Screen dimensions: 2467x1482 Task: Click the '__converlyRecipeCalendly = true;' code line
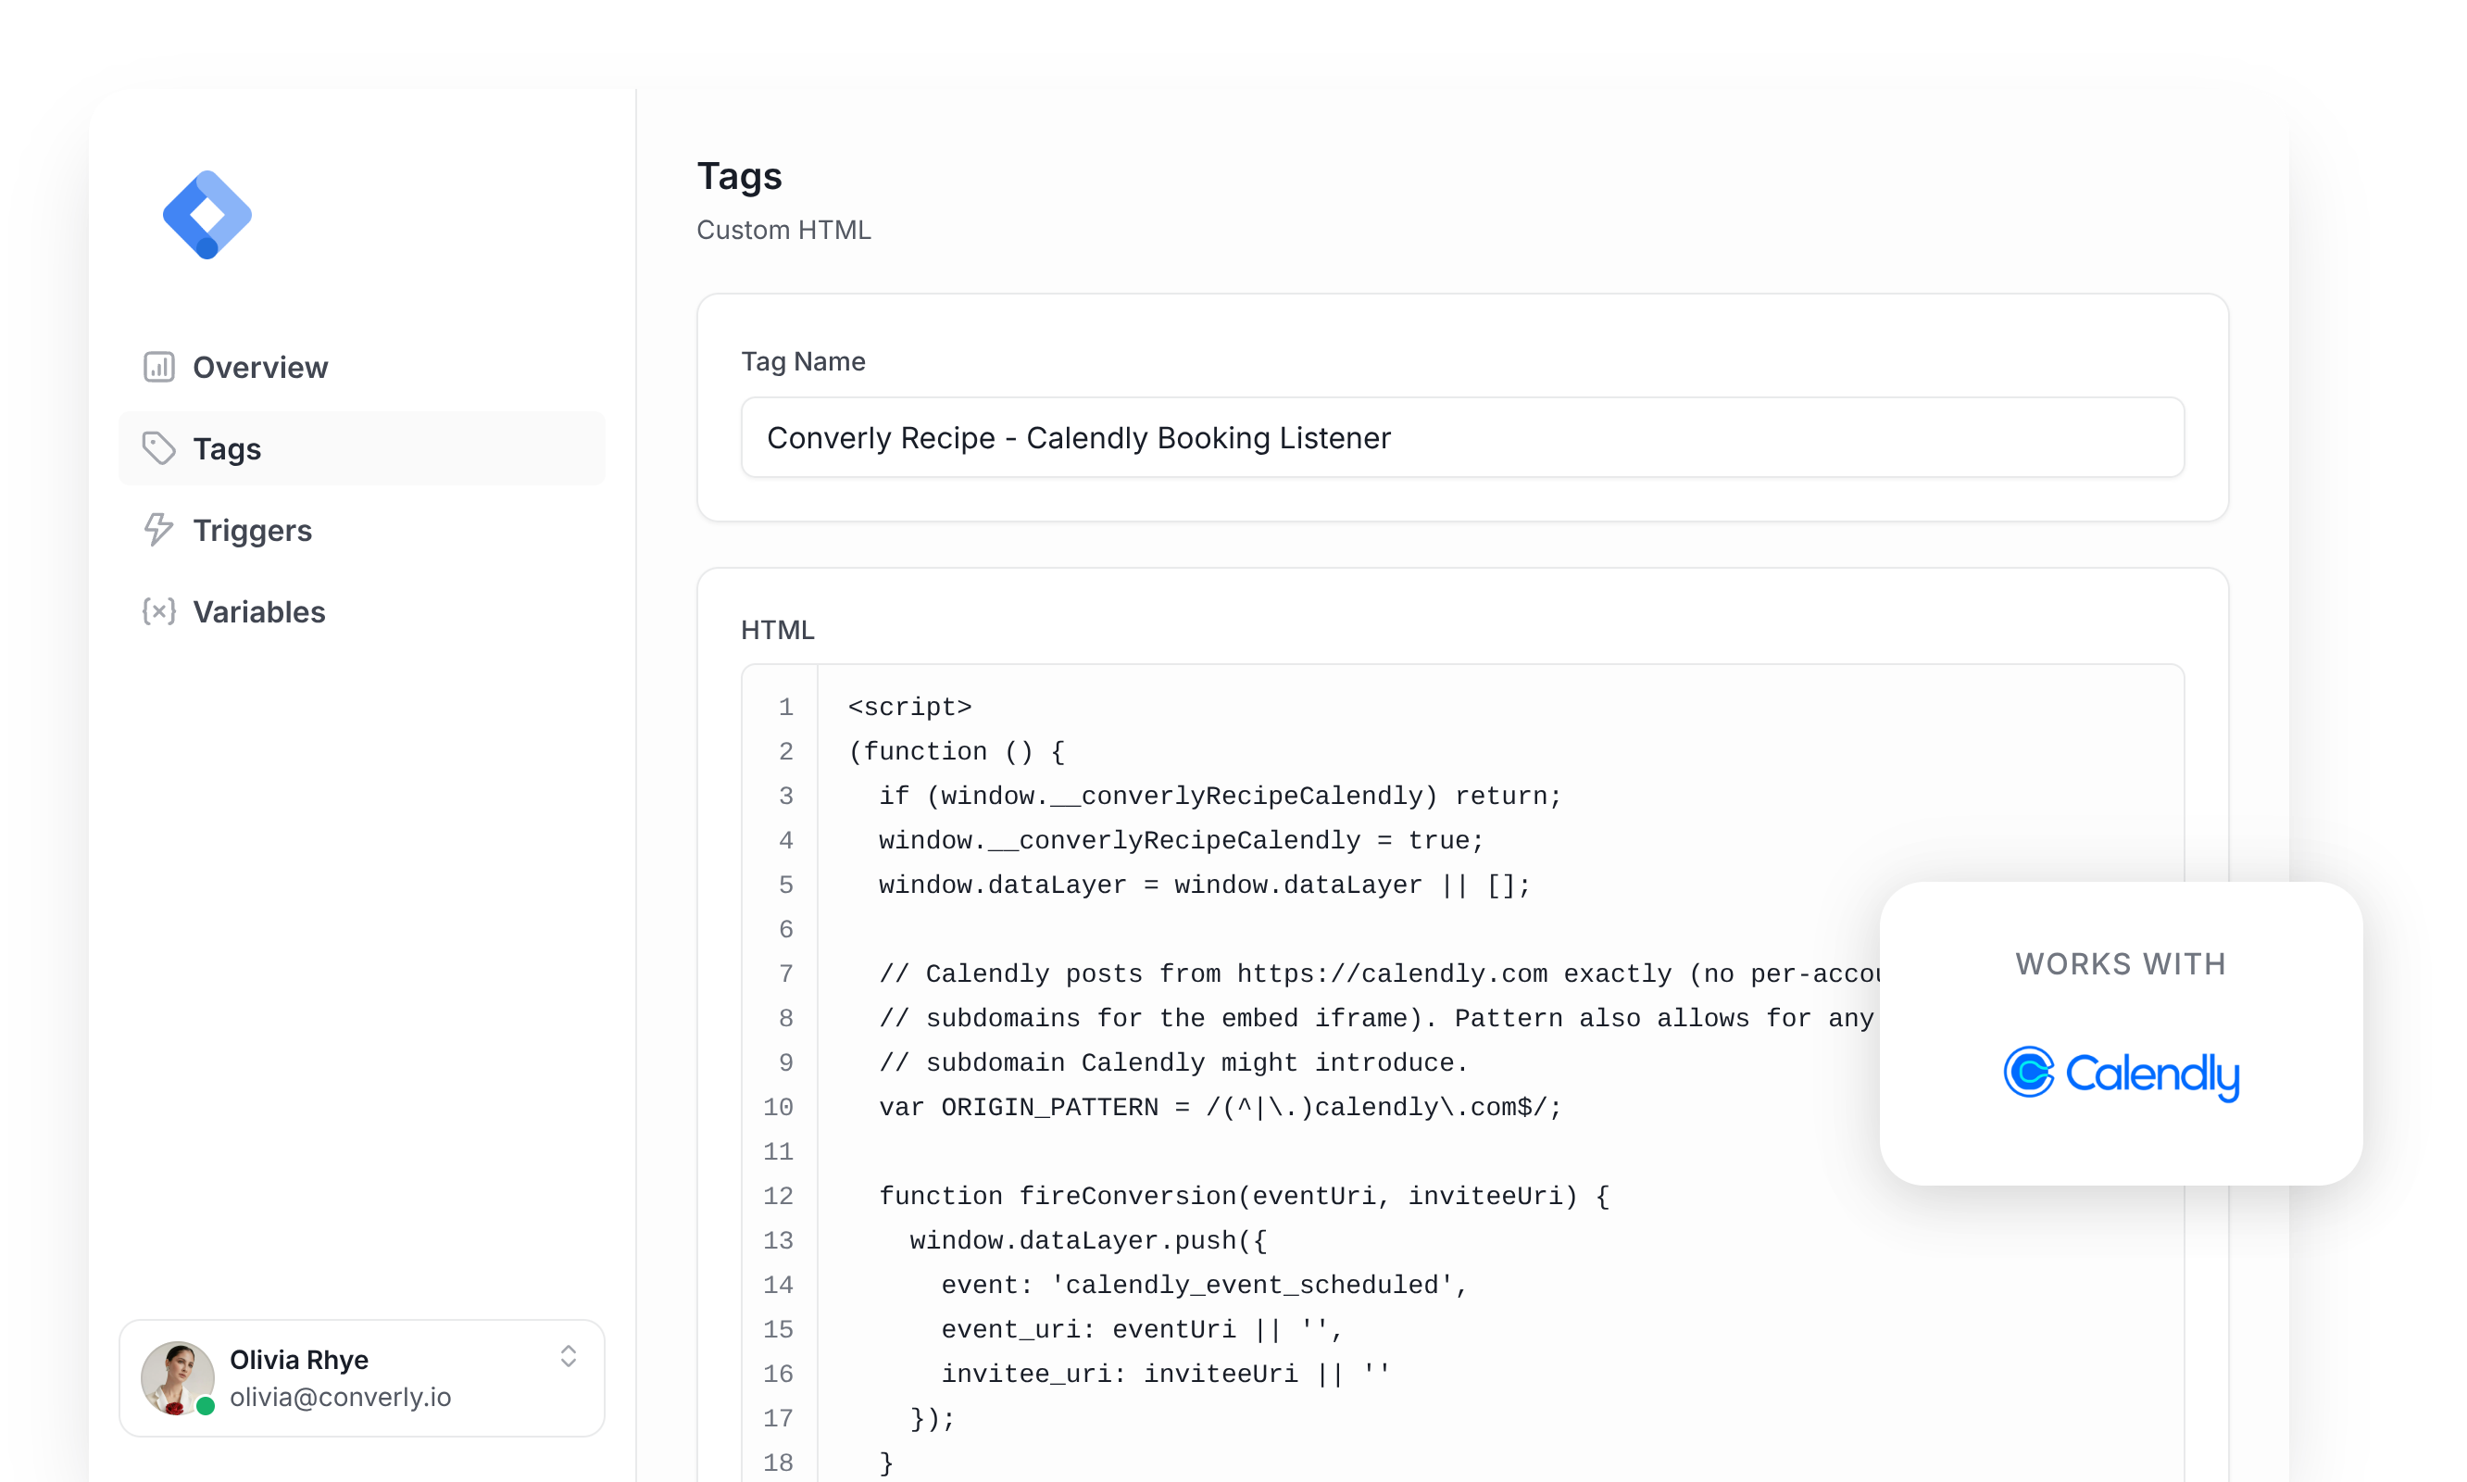(1181, 840)
